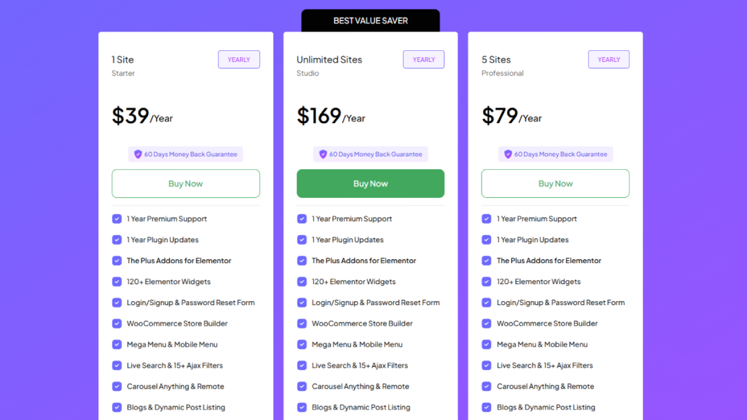The height and width of the screenshot is (420, 747).
Task: Click Professional plan Mega Menu checkmark
Action: [486, 344]
